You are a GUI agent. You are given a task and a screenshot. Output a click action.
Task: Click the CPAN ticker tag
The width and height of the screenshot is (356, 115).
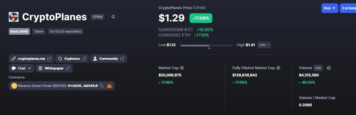(x=98, y=17)
